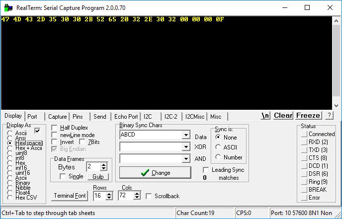Click the Gulp button in Data Frames
Image resolution: width=342 pixels, height=219 pixels.
point(98,176)
